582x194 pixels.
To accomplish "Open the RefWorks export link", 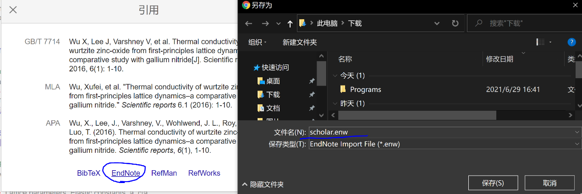I will click(204, 173).
